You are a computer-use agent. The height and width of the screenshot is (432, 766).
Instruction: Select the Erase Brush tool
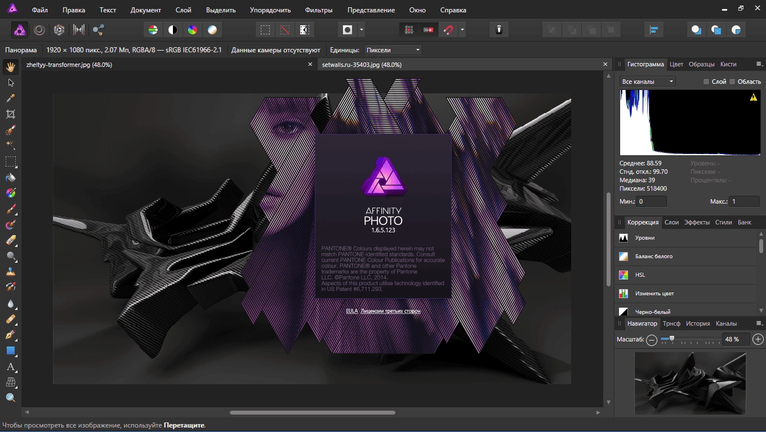point(11,240)
